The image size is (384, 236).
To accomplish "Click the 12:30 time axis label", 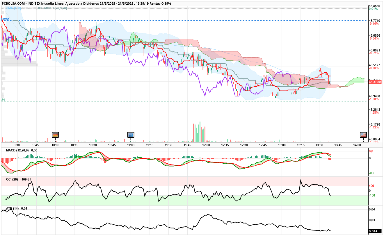I will [244, 145].
